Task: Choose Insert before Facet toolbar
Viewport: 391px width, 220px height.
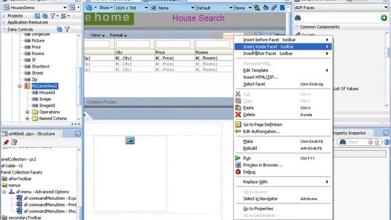Action: [x=283, y=40]
